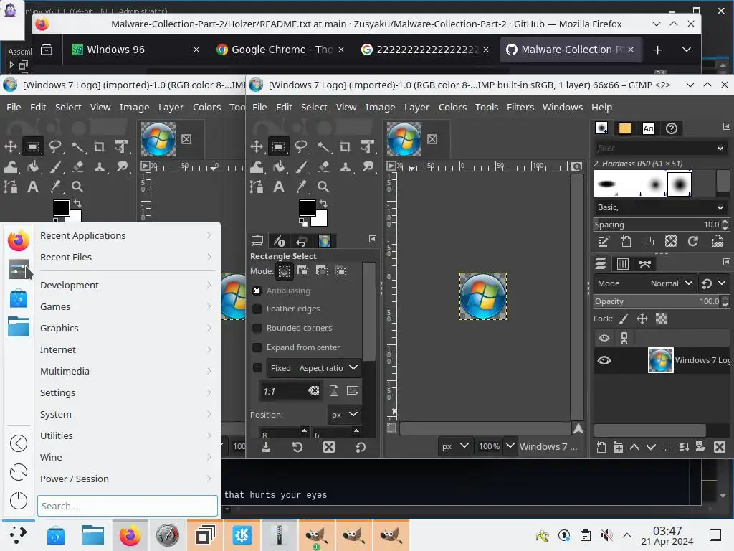Open Power / Session in launcher menu
Screen dimensions: 734x551
pos(126,479)
